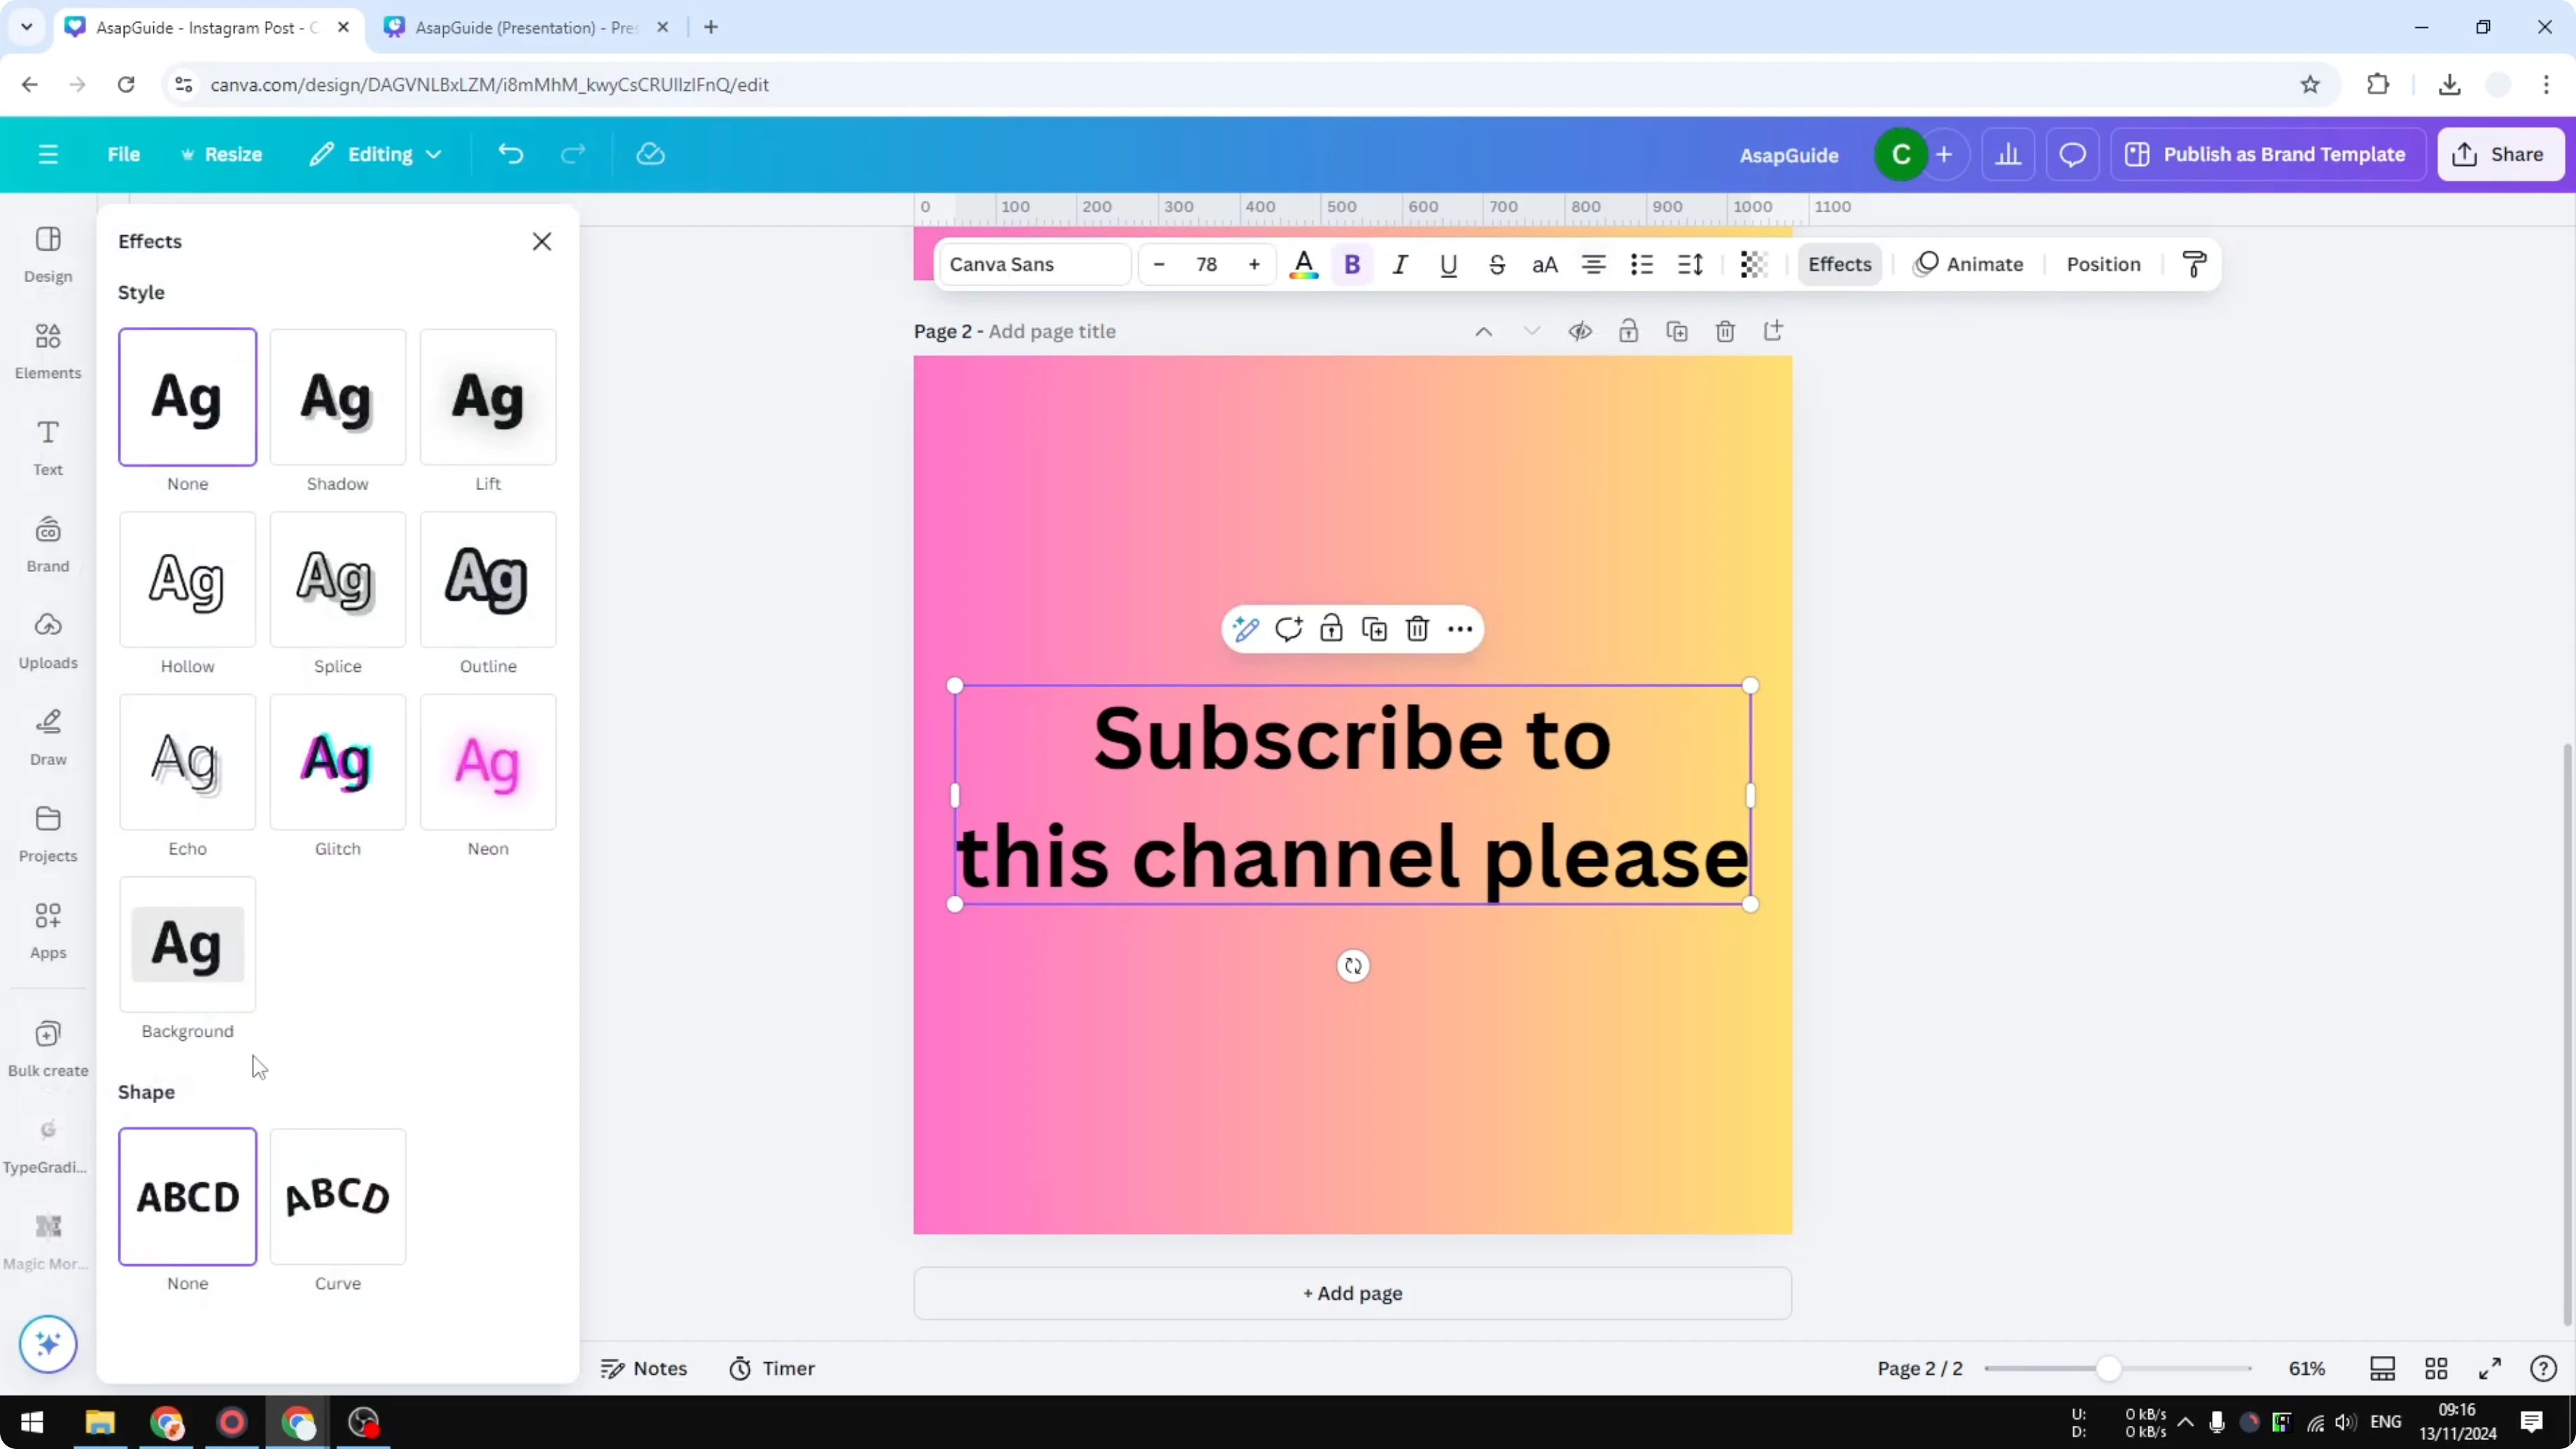Duplicate the selected text element
Screen dimensions: 2576x1449
[x=1375, y=629]
